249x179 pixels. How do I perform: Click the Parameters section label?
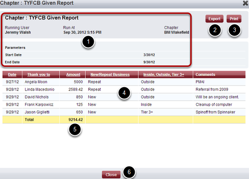click(15, 48)
